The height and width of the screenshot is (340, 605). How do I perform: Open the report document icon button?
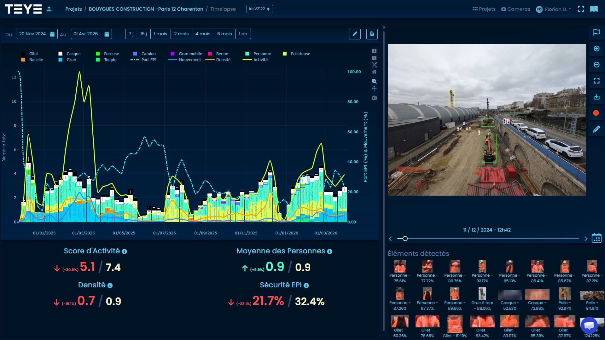click(372, 34)
